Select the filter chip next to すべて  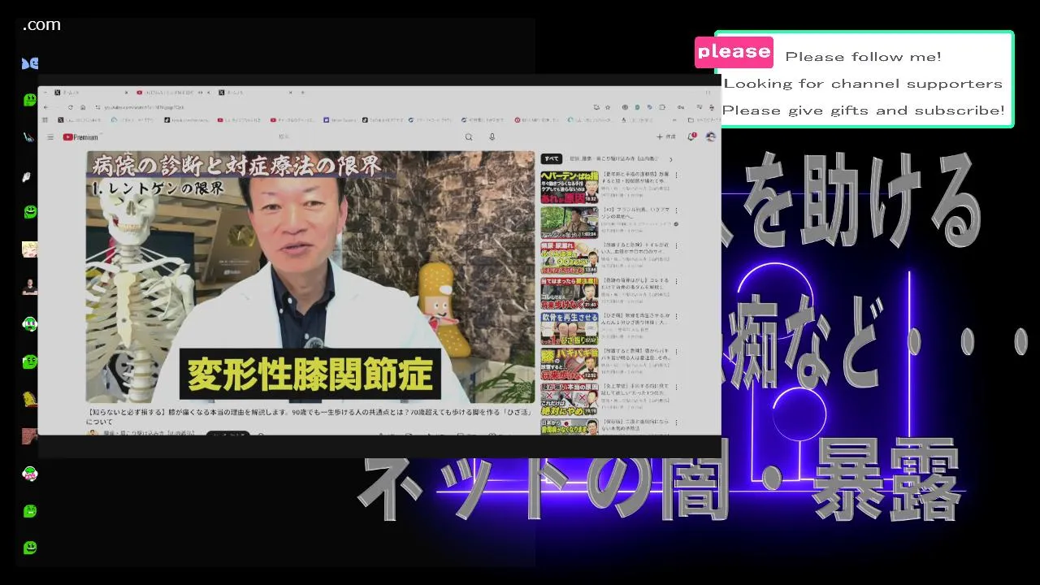[x=615, y=159]
